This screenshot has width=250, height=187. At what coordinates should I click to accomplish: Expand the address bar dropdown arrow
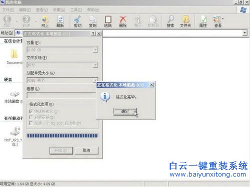[244, 33]
